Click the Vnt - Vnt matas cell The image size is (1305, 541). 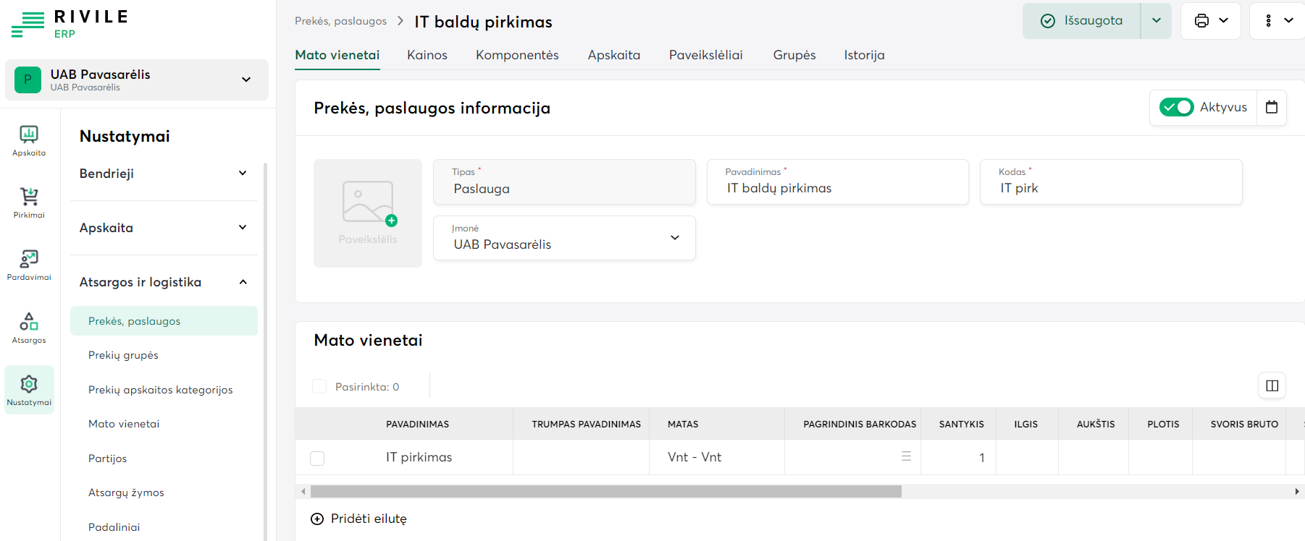point(717,457)
